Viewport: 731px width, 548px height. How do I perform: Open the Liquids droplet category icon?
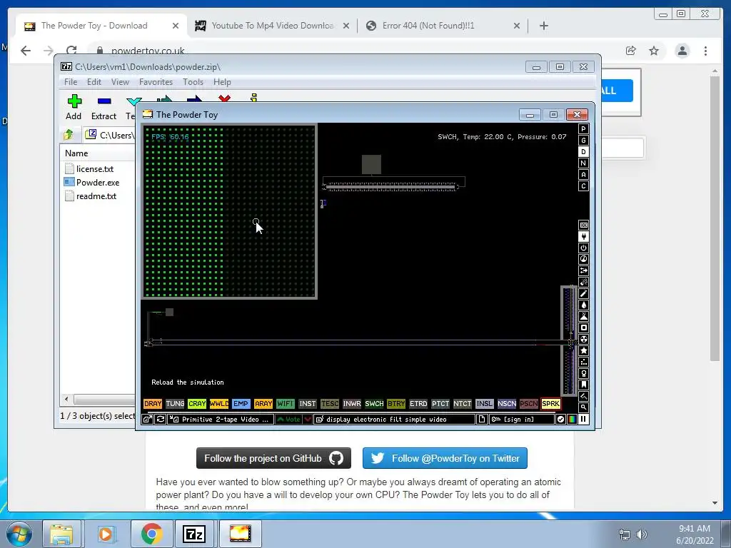[583, 305]
